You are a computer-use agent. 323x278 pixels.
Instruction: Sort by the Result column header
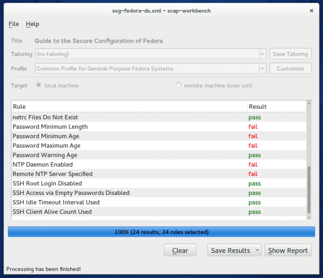click(x=276, y=107)
